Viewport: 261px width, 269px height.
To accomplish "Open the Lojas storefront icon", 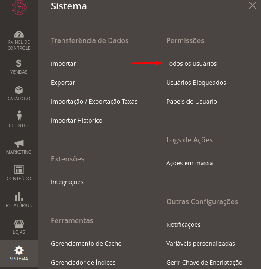I will point(19,224).
